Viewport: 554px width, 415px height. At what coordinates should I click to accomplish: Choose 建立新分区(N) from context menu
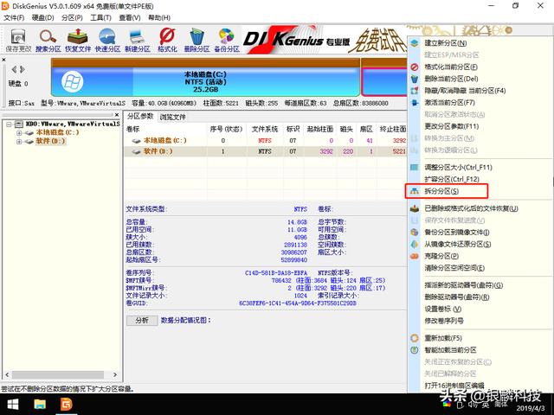pyautogui.click(x=480, y=43)
